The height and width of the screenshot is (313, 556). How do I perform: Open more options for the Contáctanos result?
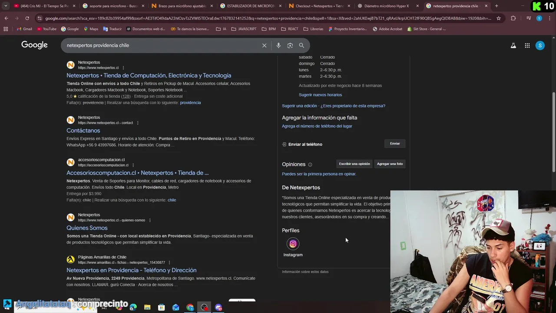[138, 123]
